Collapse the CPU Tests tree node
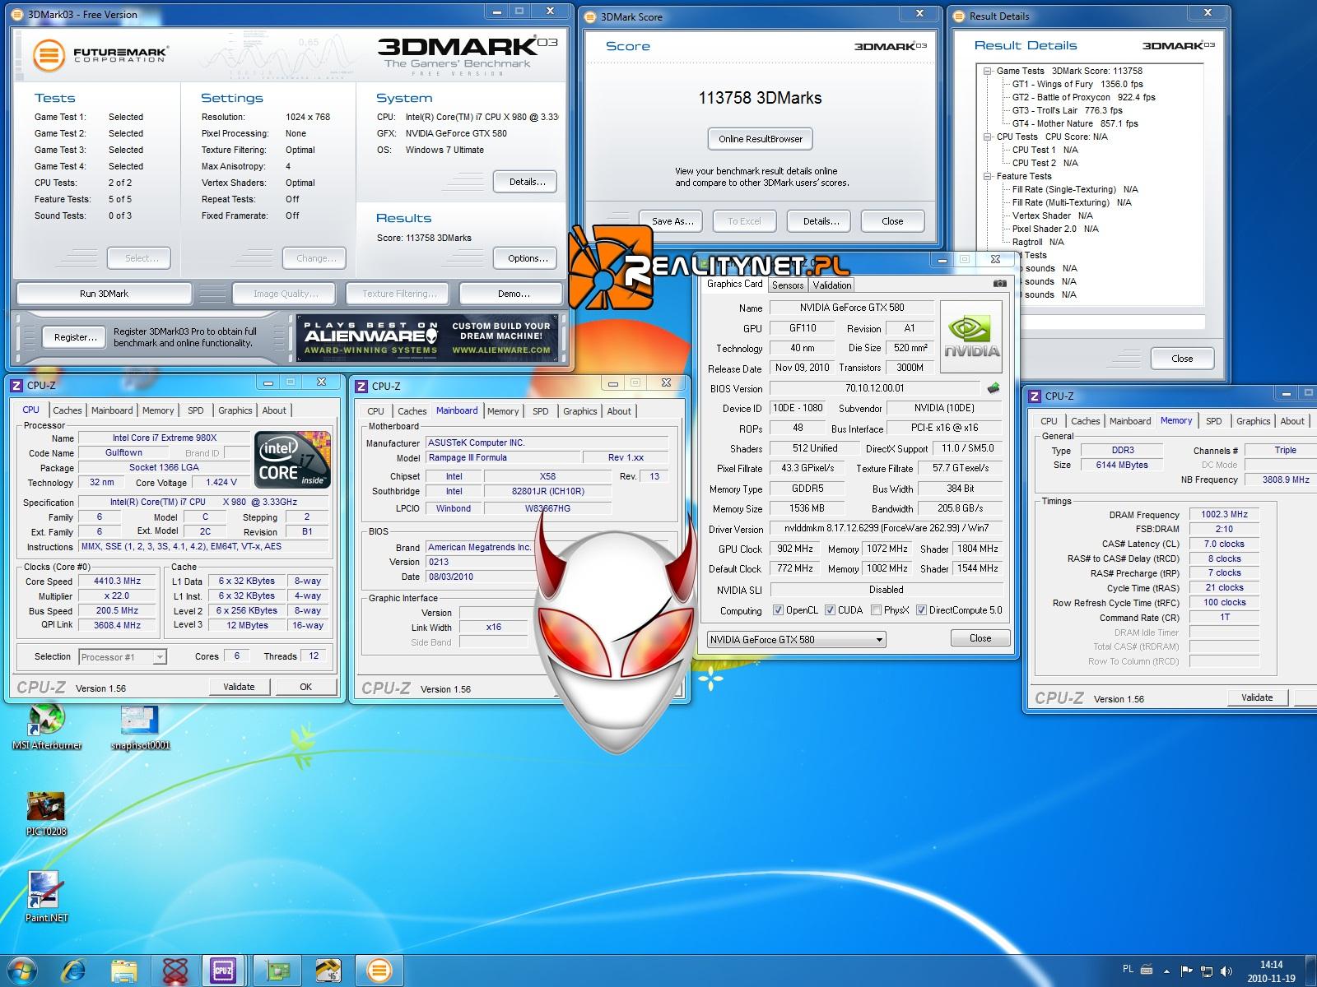The image size is (1317, 987). point(987,137)
